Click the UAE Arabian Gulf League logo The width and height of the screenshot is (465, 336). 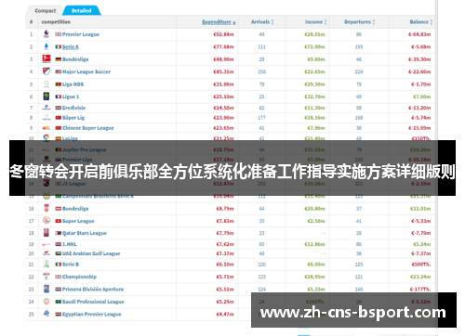point(46,253)
